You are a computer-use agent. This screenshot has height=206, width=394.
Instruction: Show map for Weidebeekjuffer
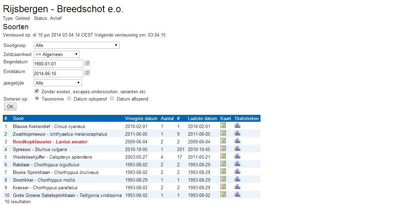pos(223,156)
